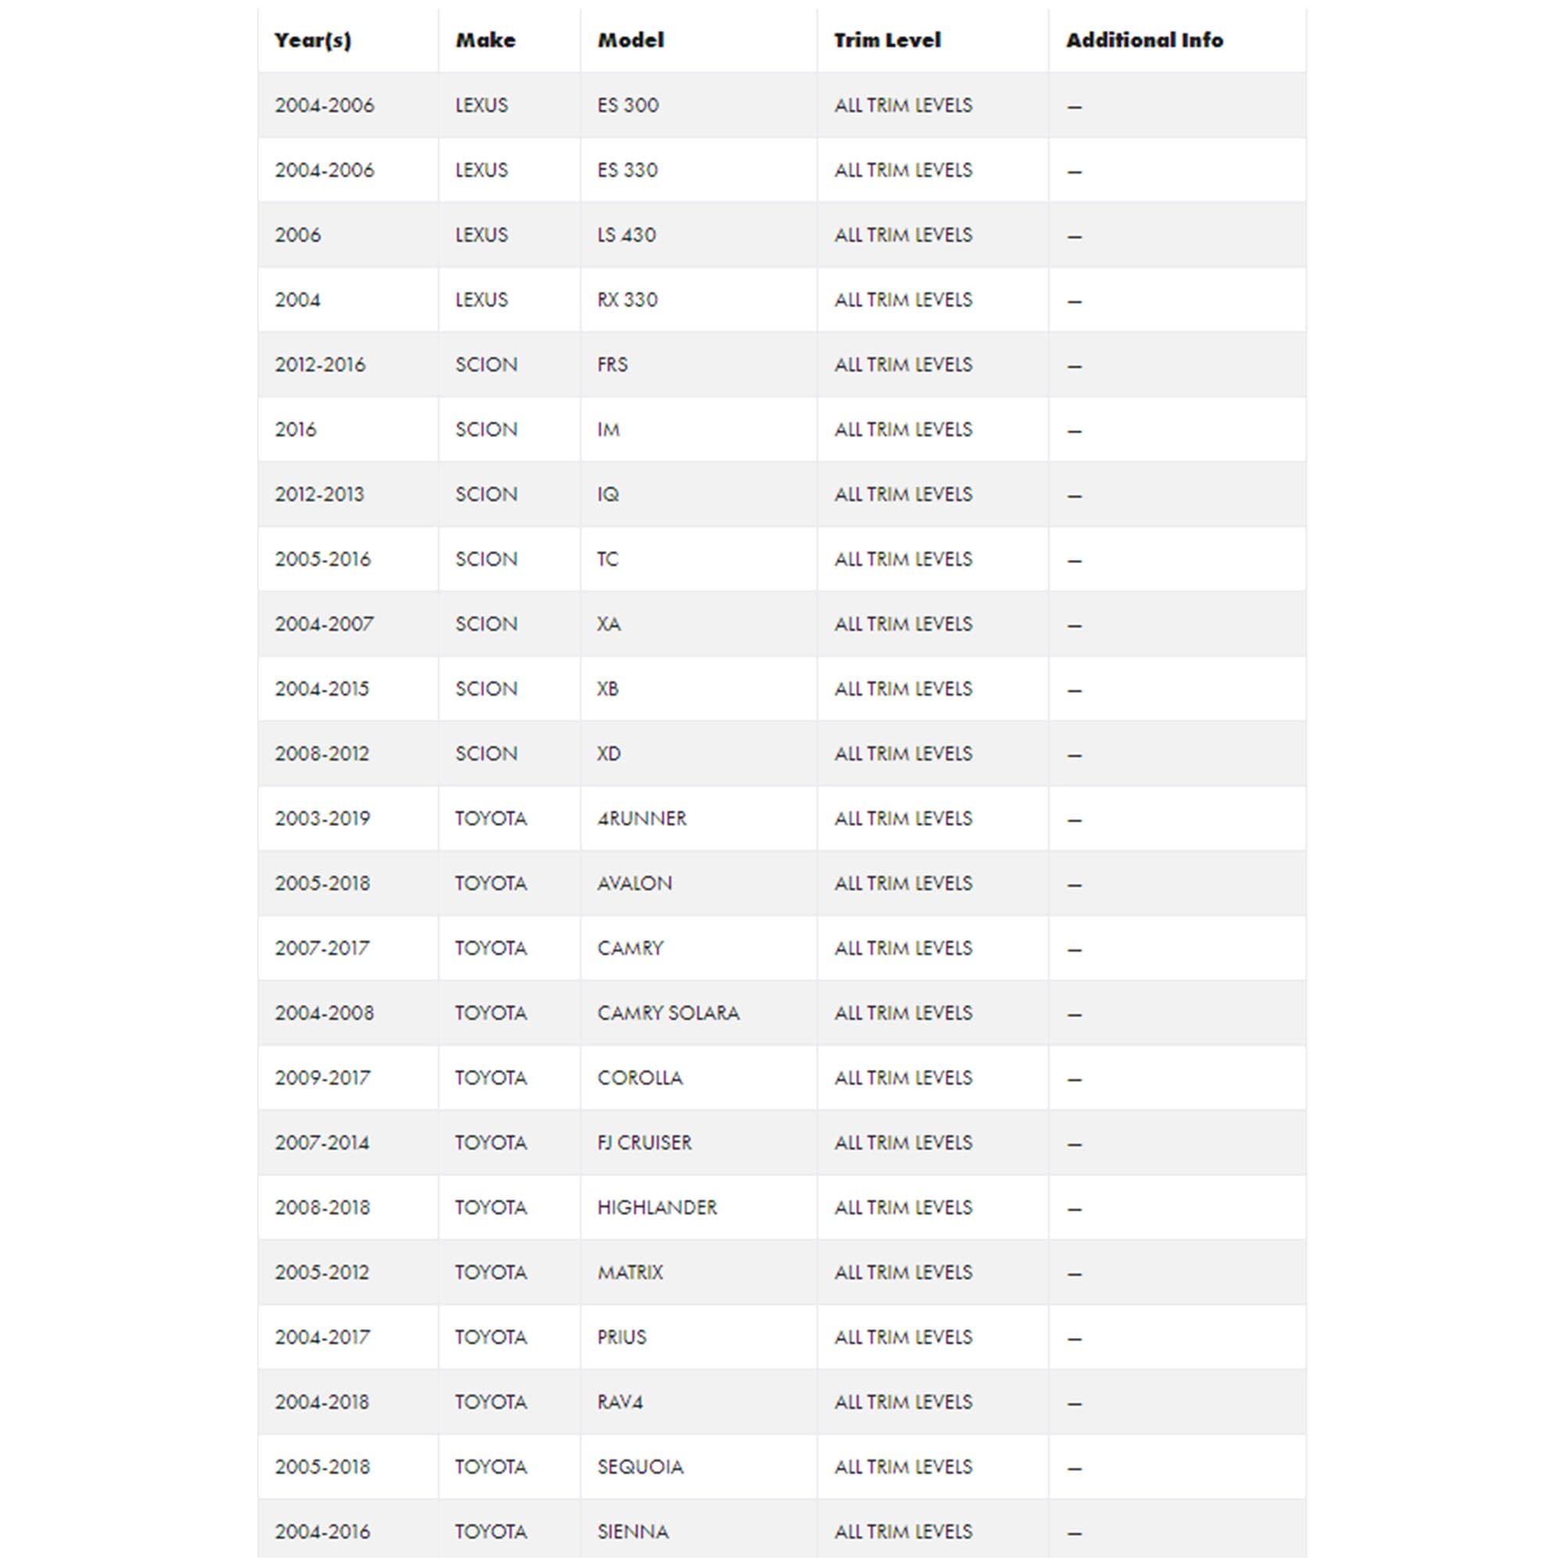This screenshot has width=1564, height=1564.
Task: Click the Trim Level column header
Action: (888, 41)
